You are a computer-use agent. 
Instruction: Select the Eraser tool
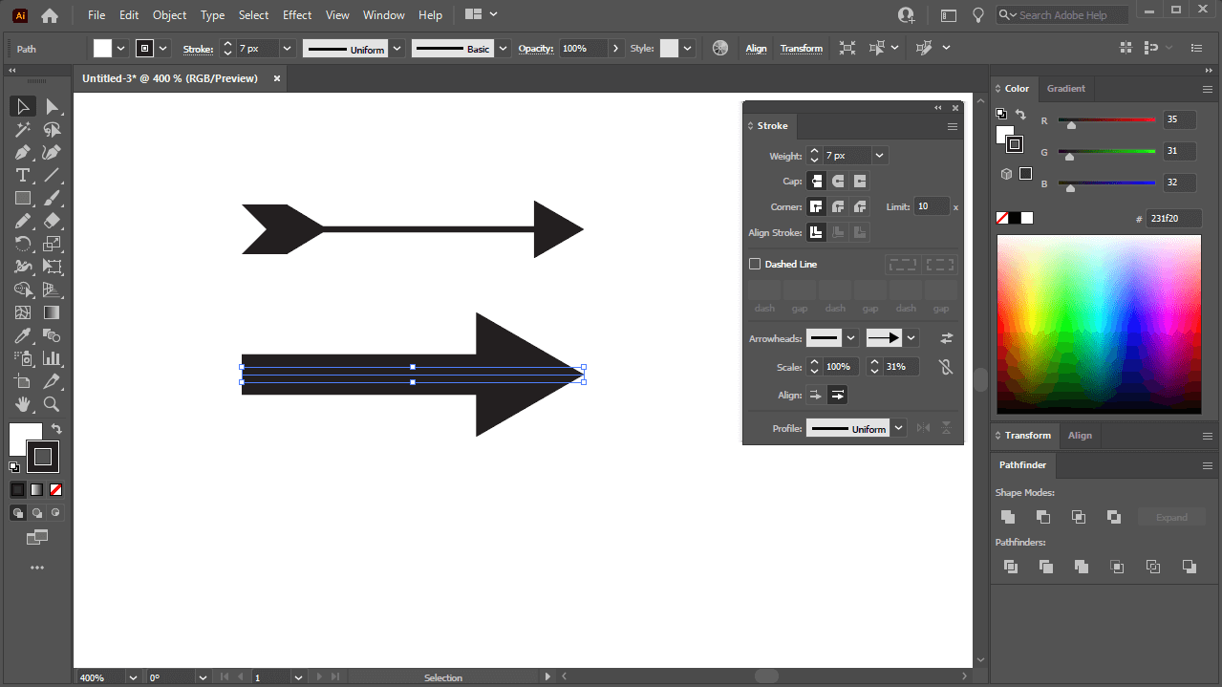pyautogui.click(x=53, y=221)
